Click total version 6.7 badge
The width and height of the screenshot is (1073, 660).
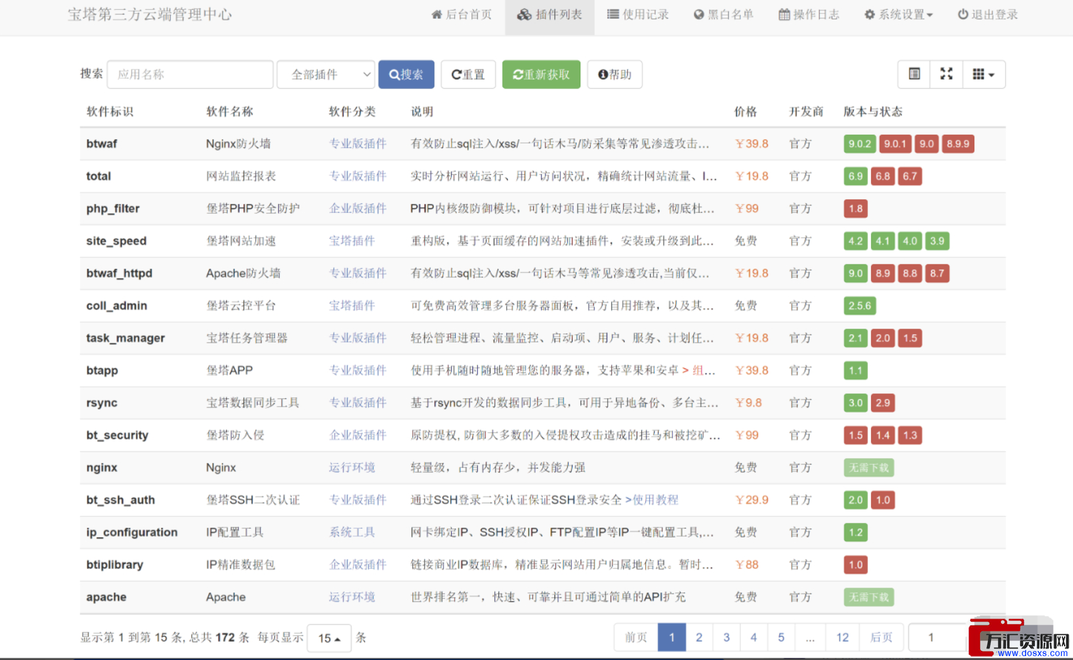click(x=910, y=176)
